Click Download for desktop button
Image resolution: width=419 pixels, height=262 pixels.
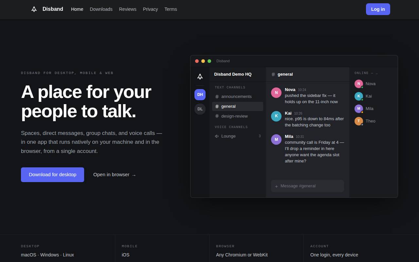point(52,175)
